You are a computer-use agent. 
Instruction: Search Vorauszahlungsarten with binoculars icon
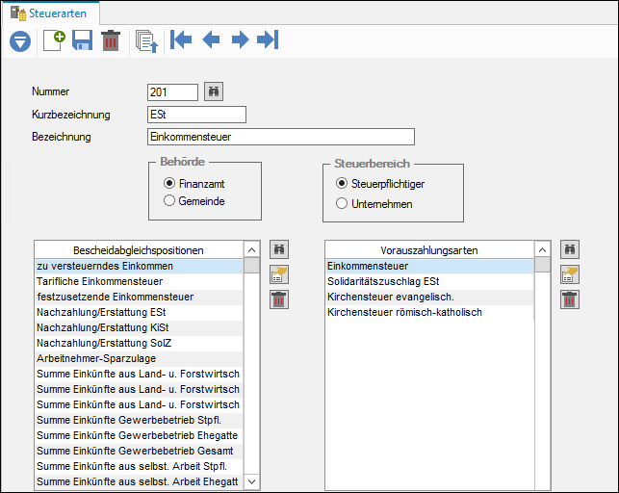(x=570, y=249)
